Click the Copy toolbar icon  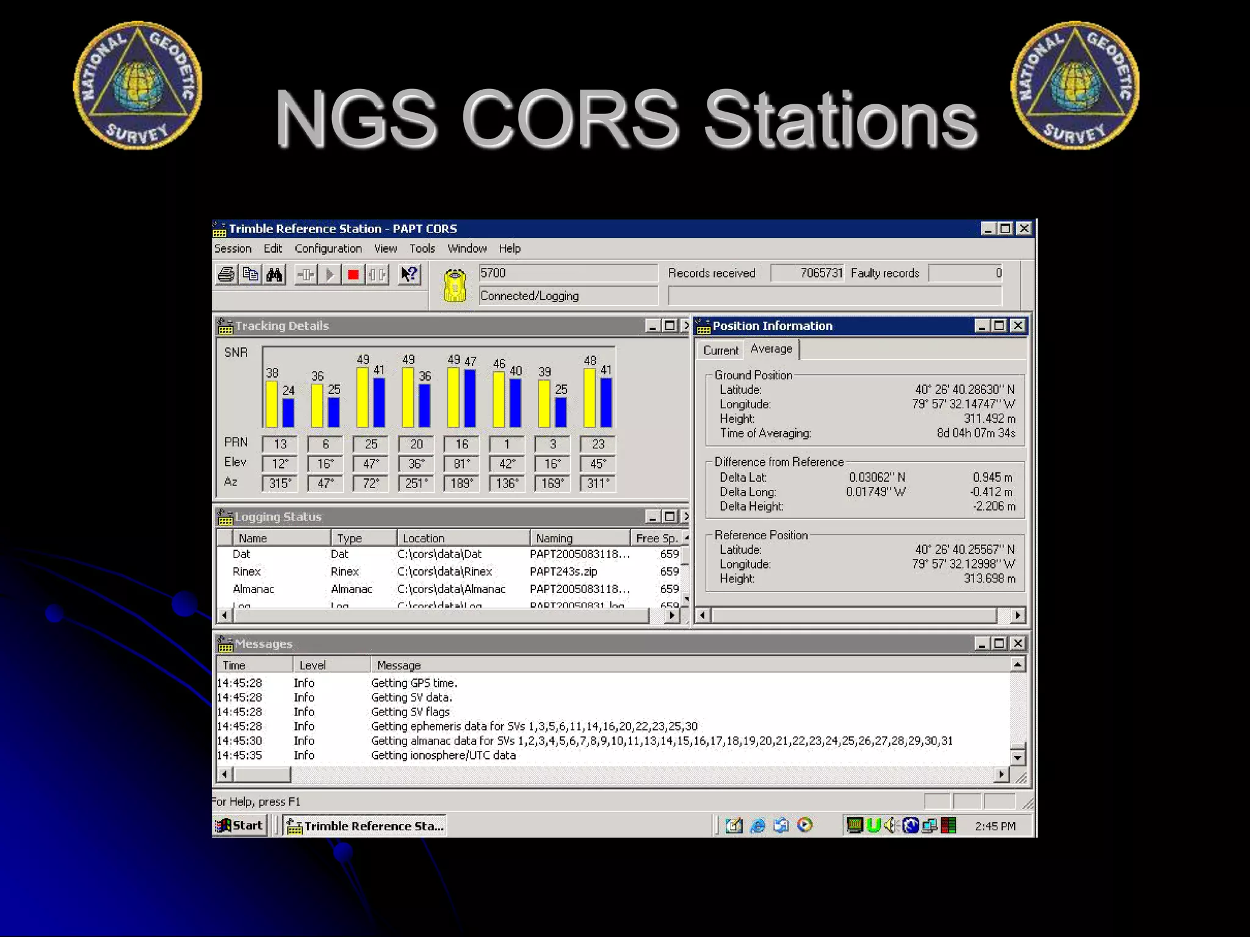[250, 275]
